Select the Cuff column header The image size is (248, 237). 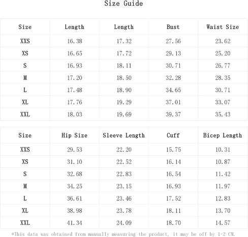173,135
